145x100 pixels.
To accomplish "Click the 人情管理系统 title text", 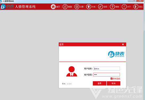I will [25, 7].
